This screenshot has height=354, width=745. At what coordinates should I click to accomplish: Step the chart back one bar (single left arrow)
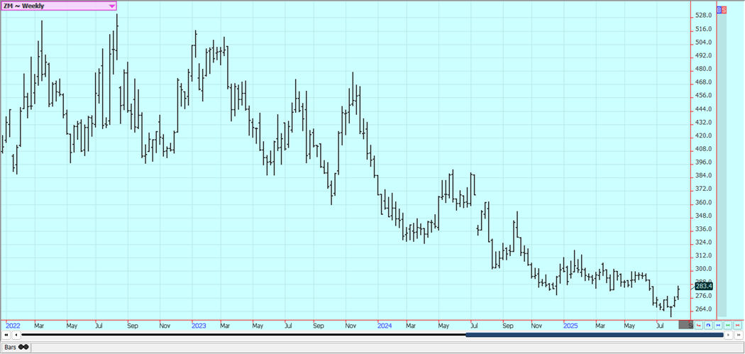[16, 335]
